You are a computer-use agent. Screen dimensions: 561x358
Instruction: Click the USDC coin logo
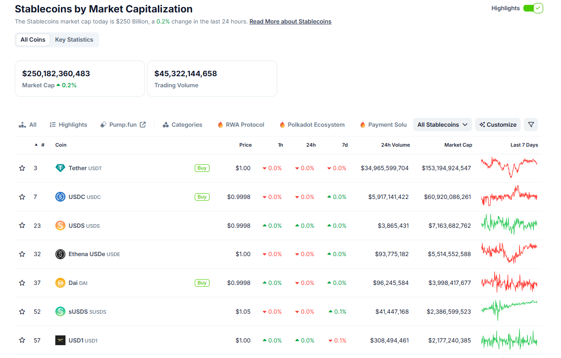pos(60,197)
